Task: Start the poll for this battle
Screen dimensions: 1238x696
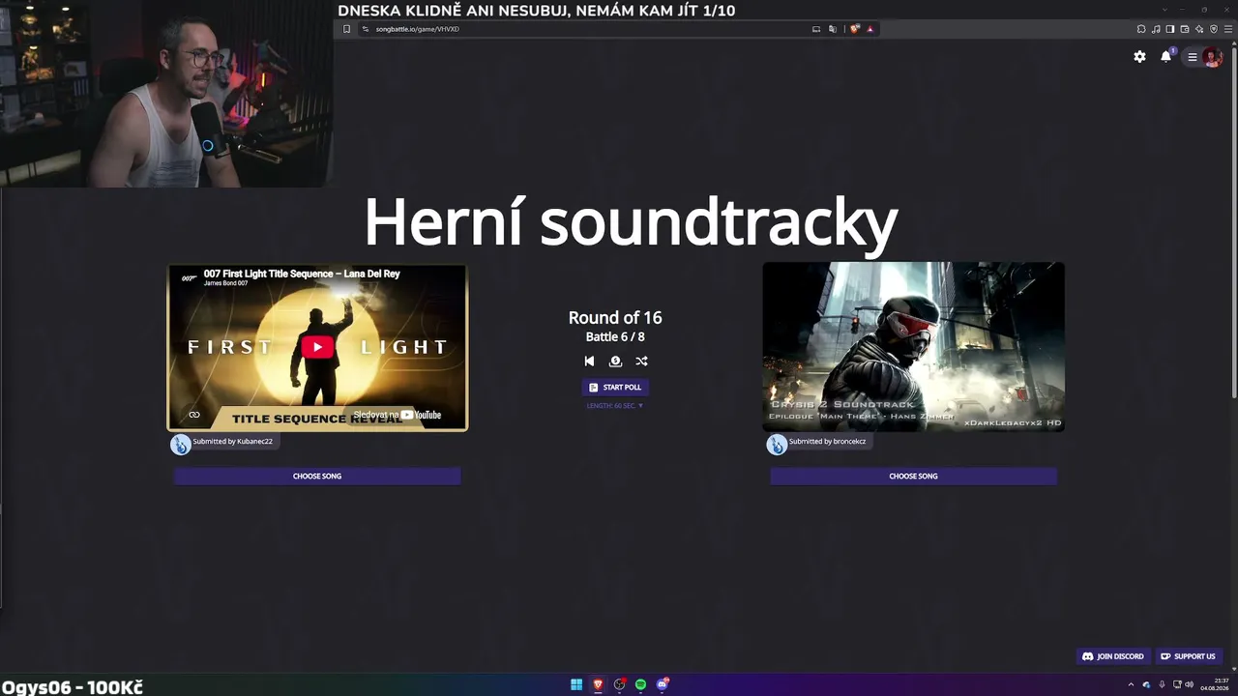Action: (615, 387)
